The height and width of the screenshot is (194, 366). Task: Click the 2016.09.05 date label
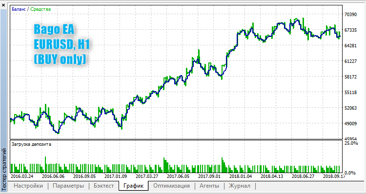click(85, 176)
